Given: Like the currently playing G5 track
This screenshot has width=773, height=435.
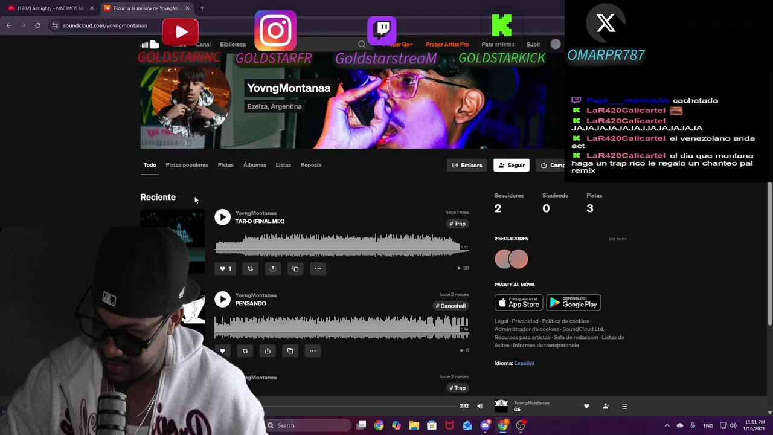Looking at the screenshot, I should click(586, 407).
